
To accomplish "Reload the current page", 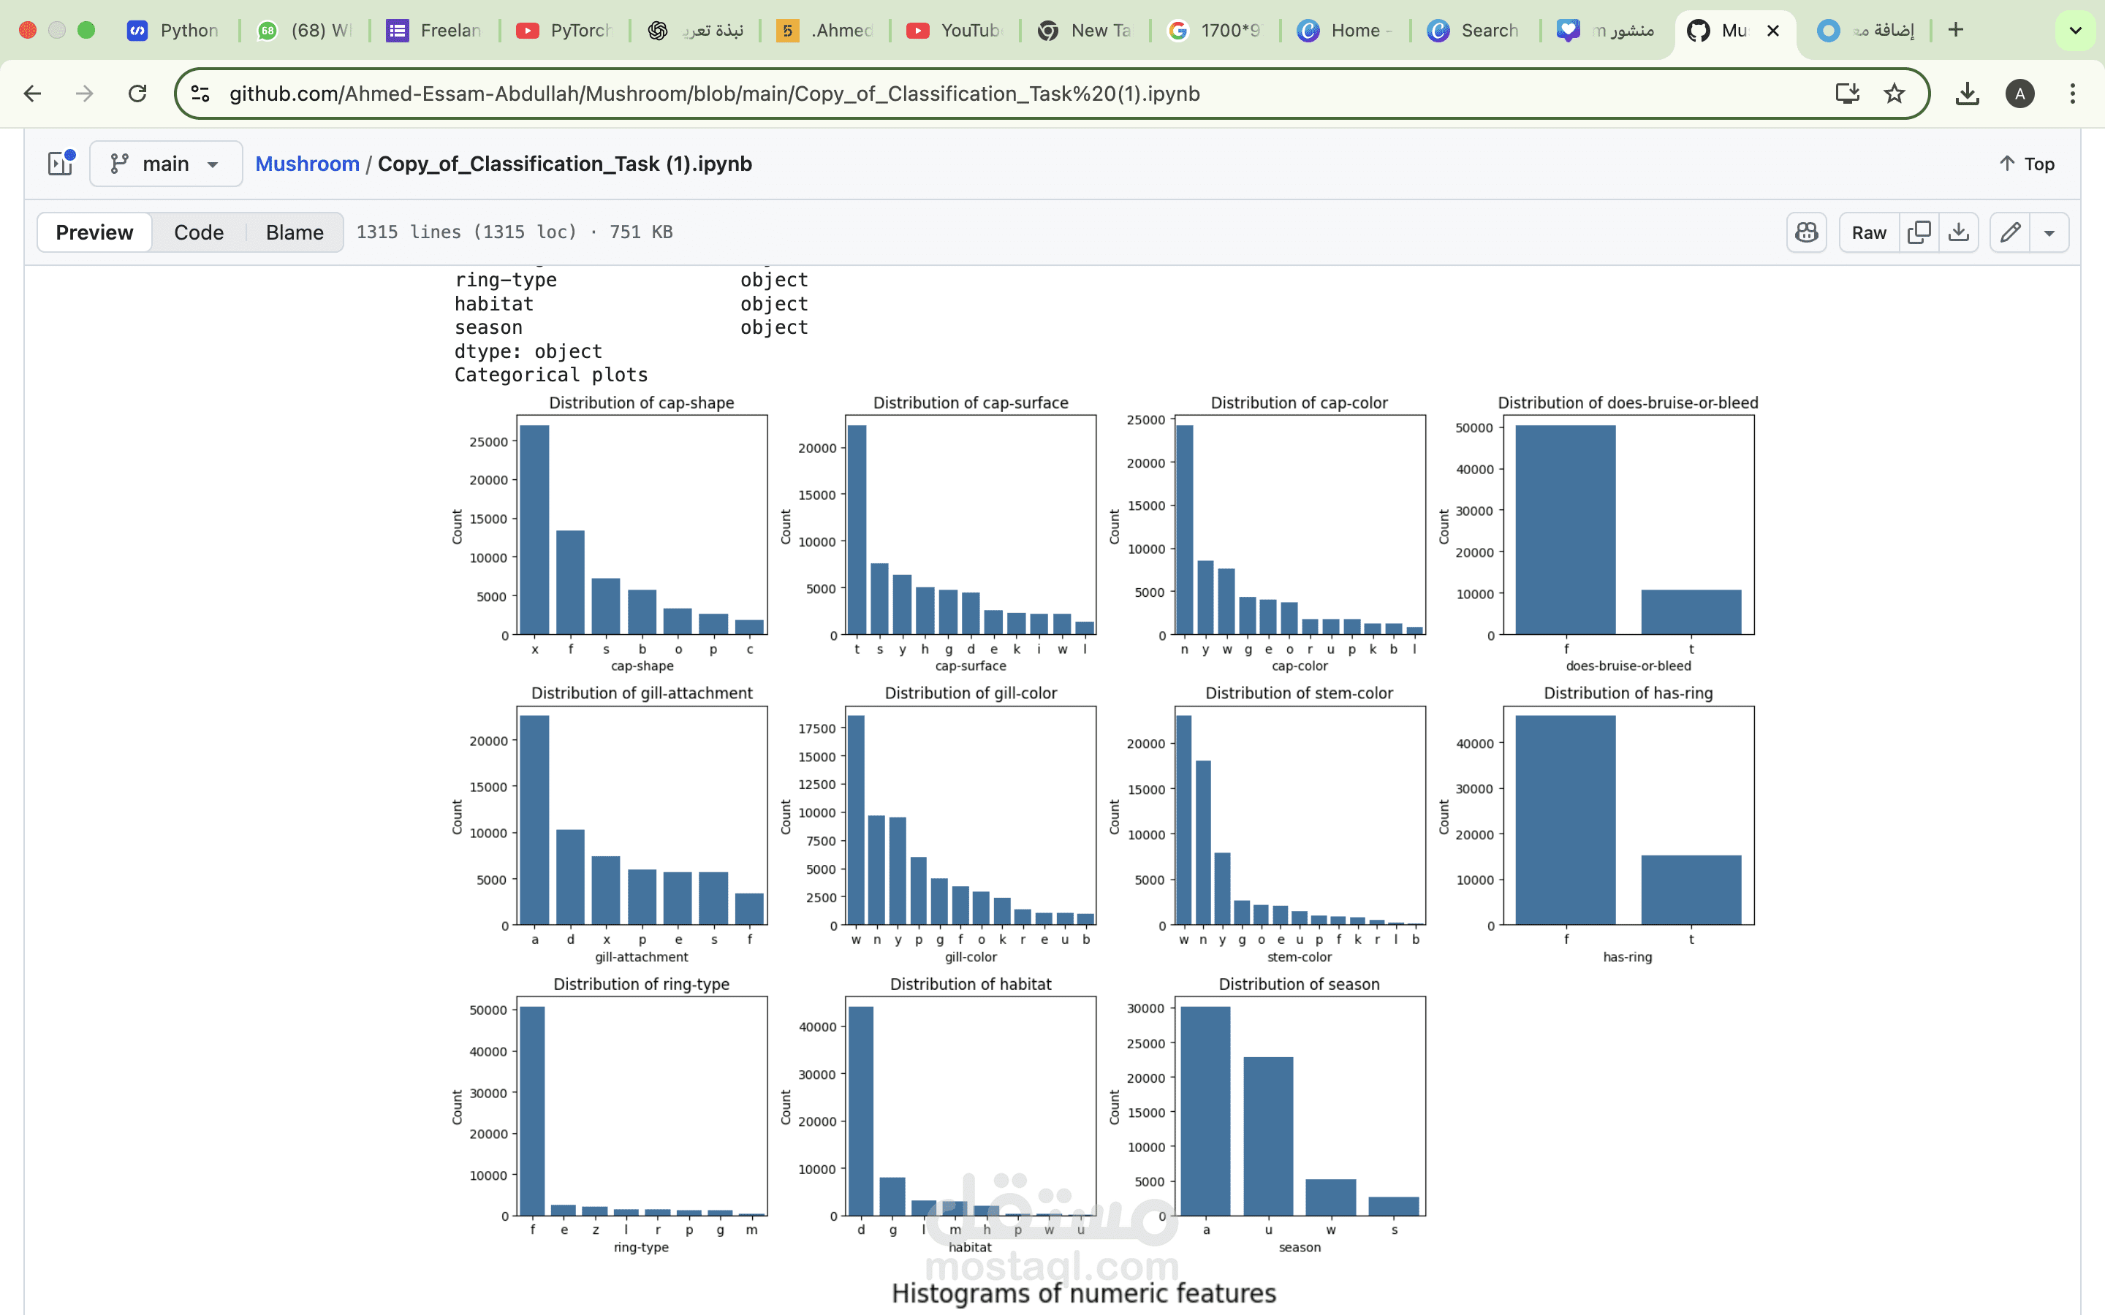I will (137, 93).
